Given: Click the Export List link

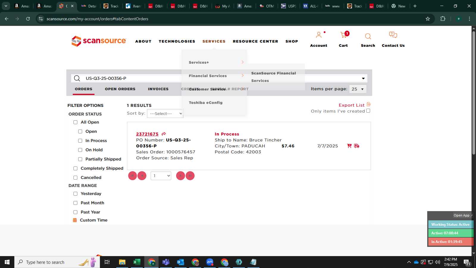Looking at the screenshot, I should [x=352, y=105].
